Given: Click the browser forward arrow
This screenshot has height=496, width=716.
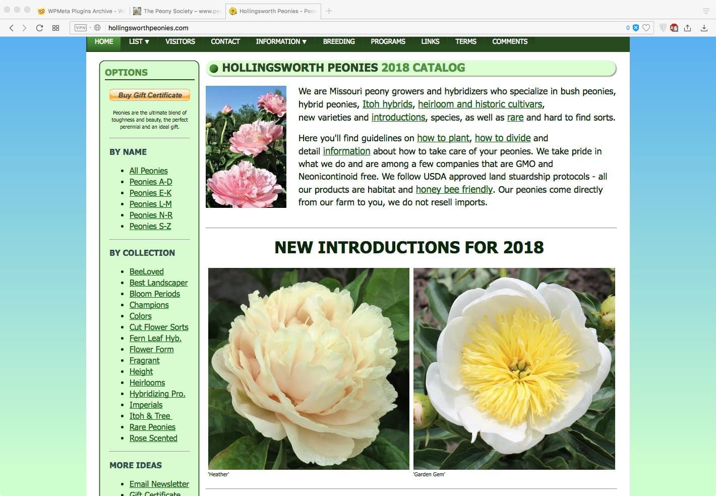Looking at the screenshot, I should (x=24, y=28).
